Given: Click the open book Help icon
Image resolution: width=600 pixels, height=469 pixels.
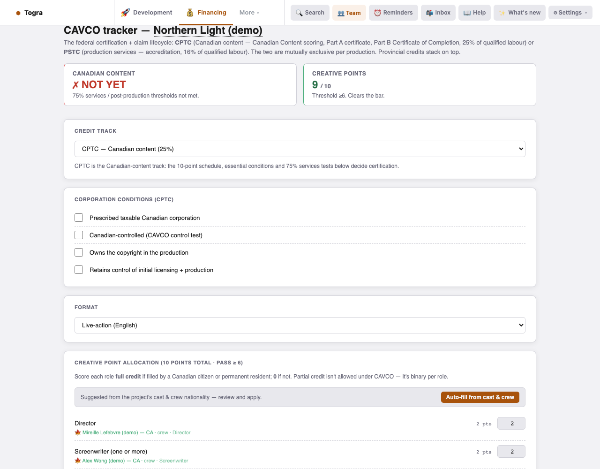Looking at the screenshot, I should (x=467, y=13).
